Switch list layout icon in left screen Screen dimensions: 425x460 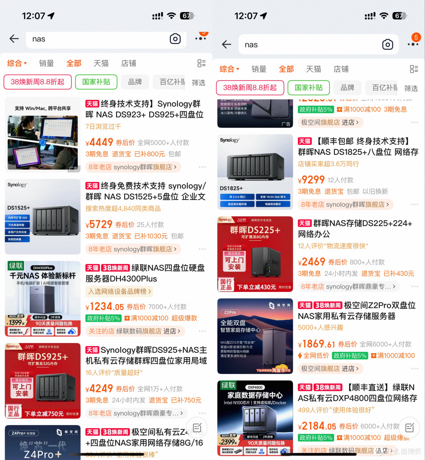(201, 63)
